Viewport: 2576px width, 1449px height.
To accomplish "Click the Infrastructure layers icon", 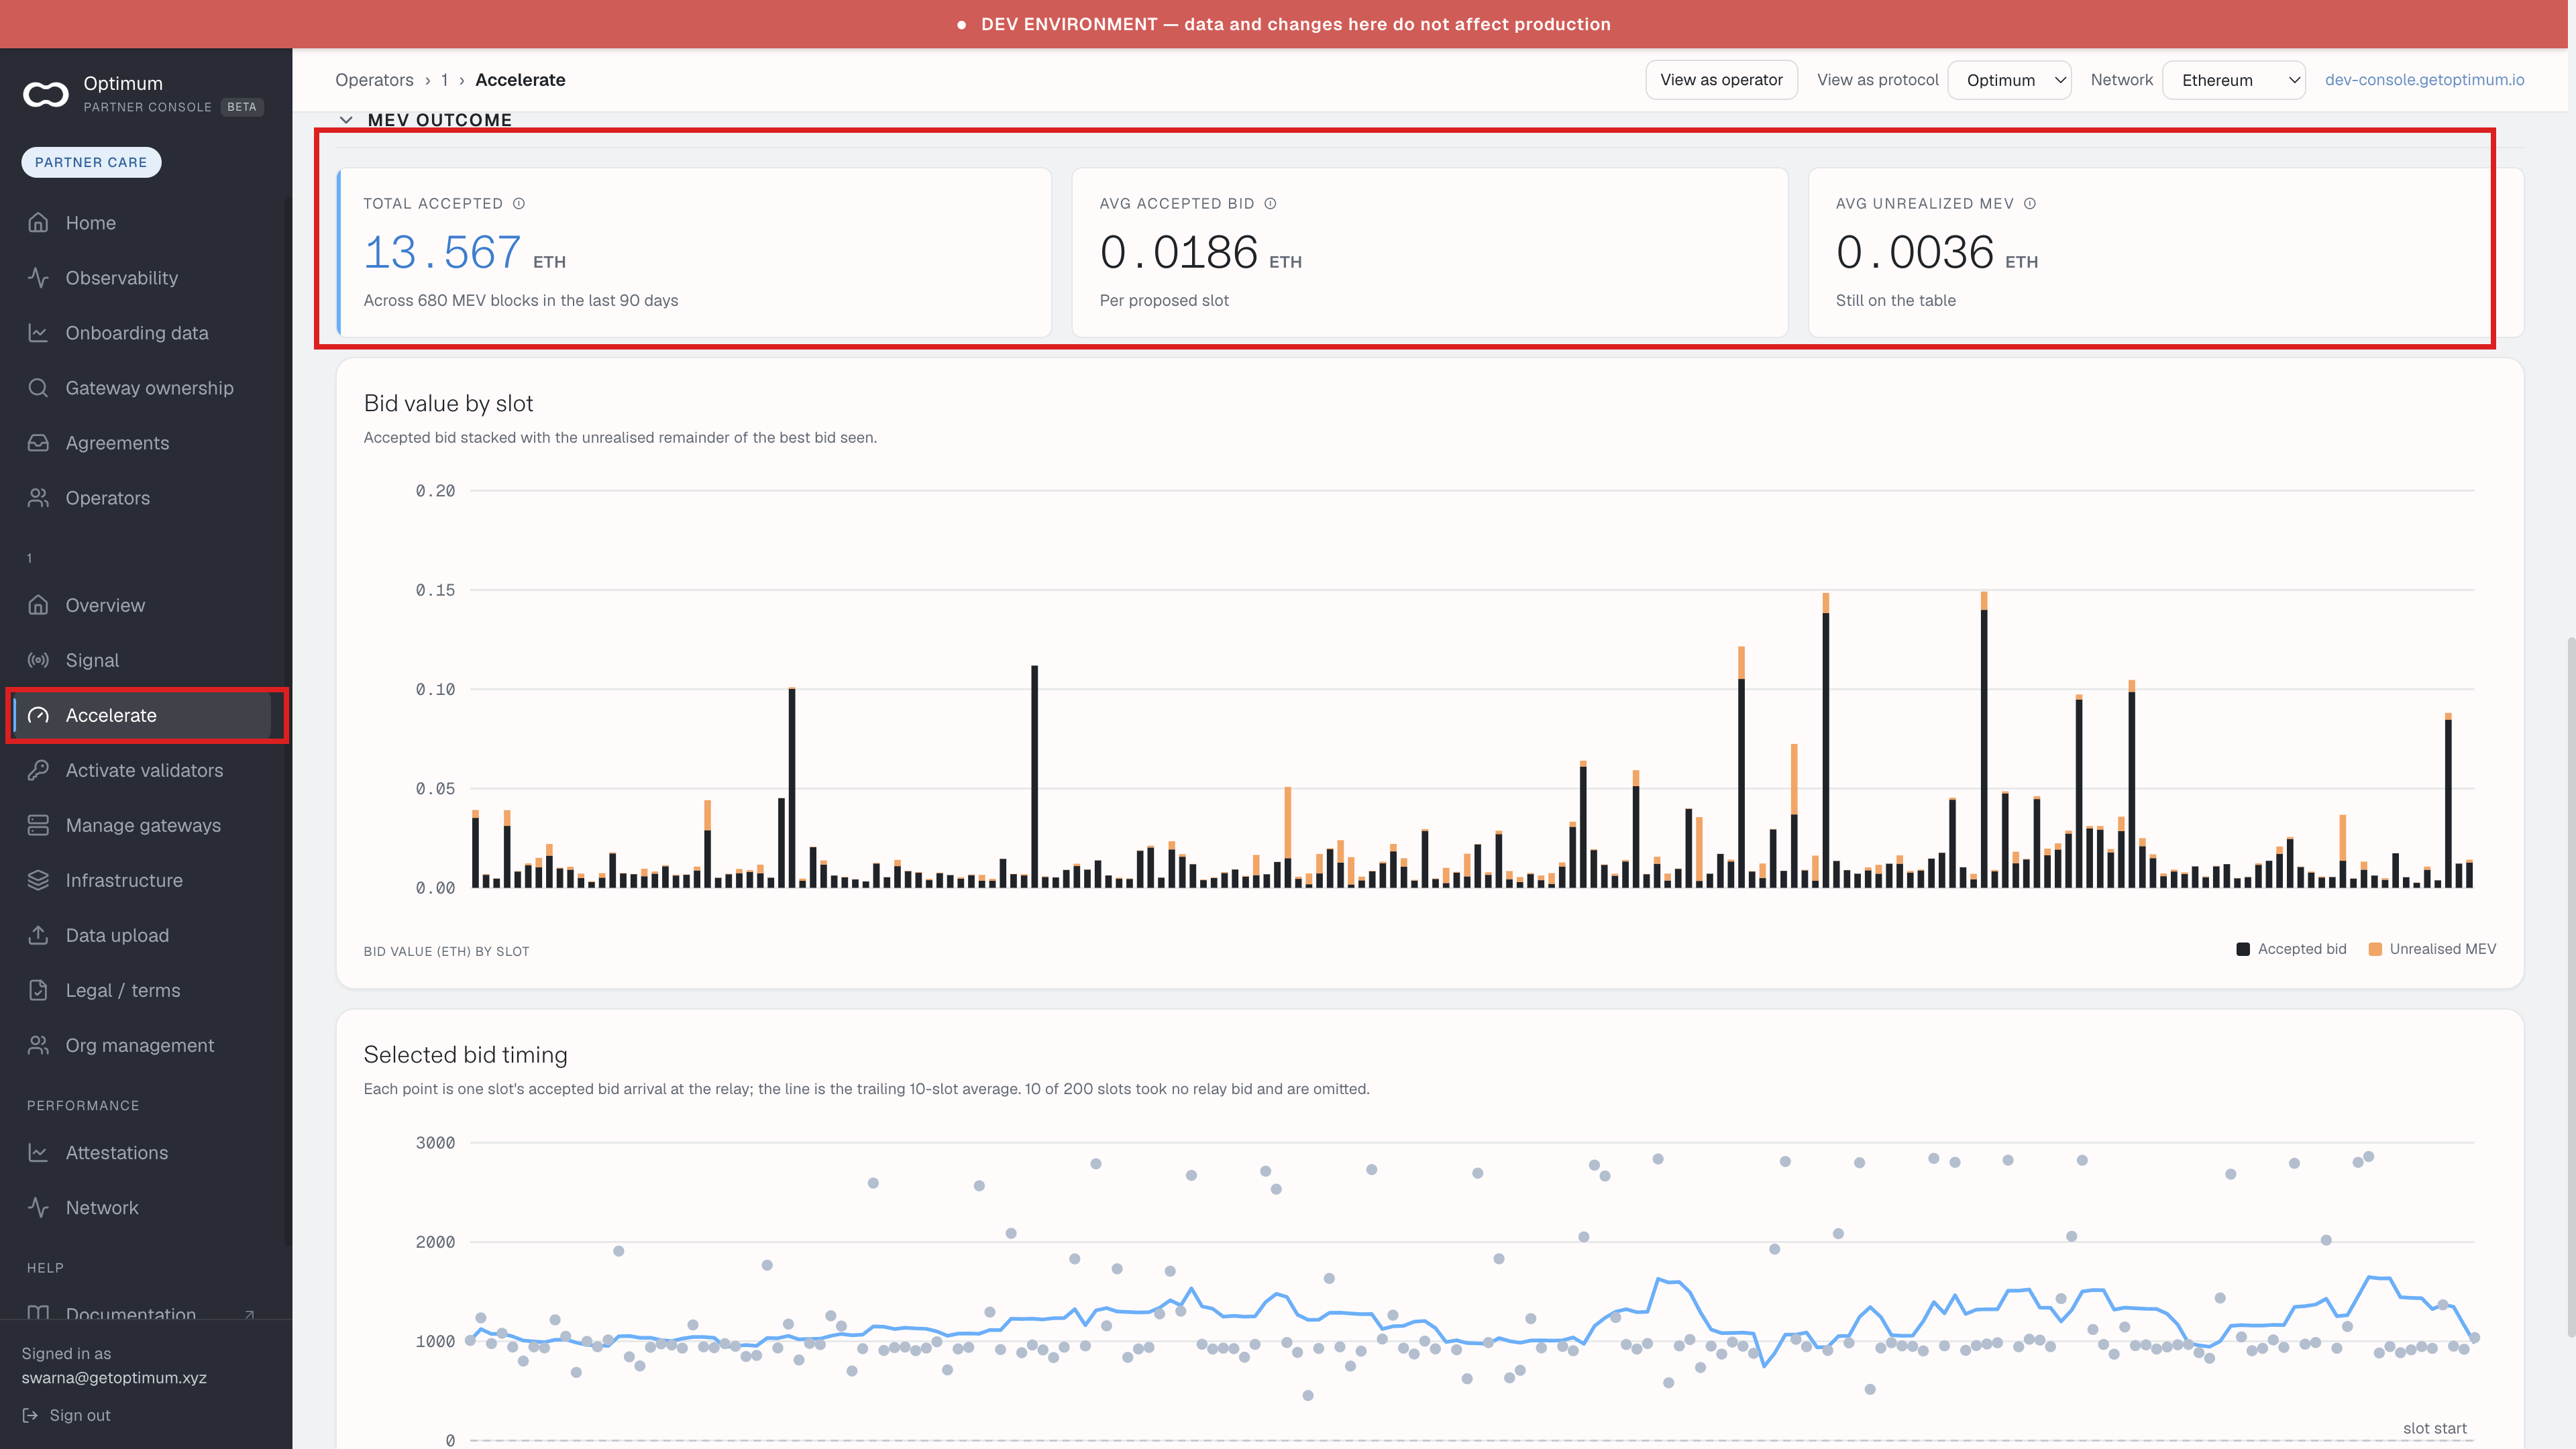I will 38,879.
